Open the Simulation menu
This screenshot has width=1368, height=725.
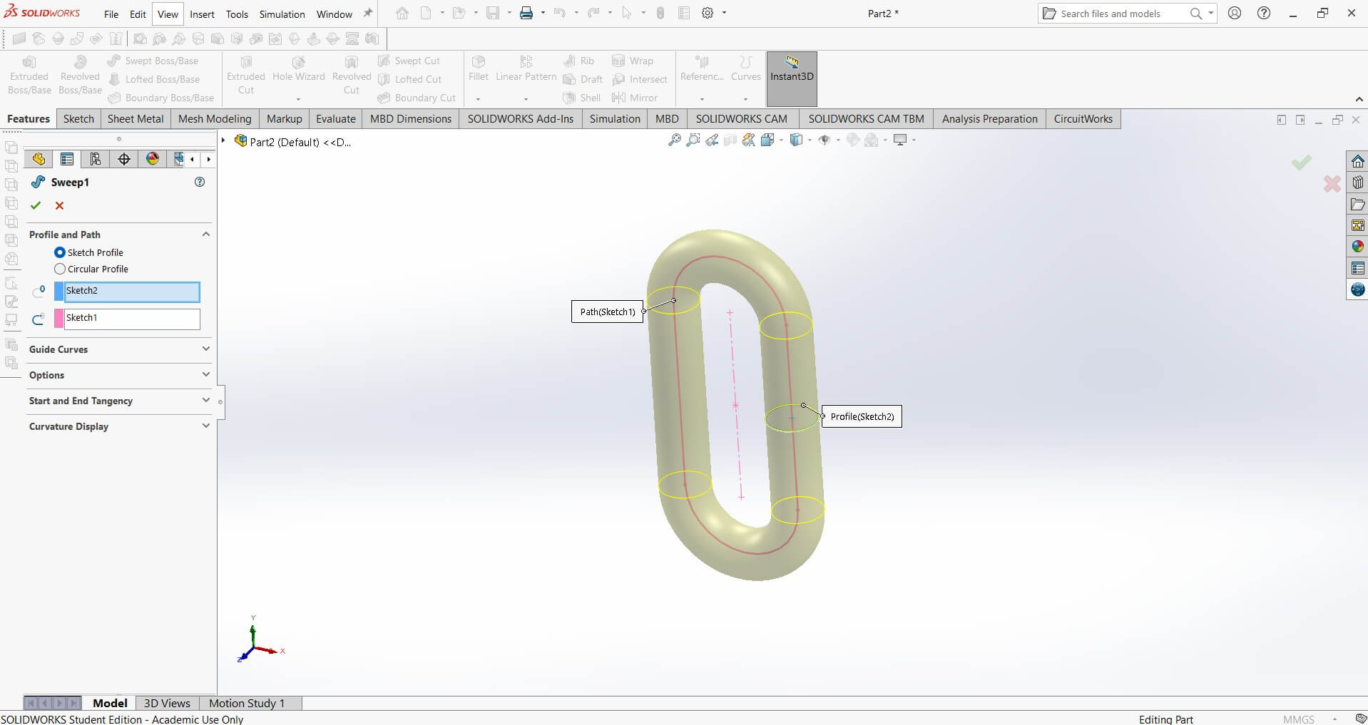[282, 14]
